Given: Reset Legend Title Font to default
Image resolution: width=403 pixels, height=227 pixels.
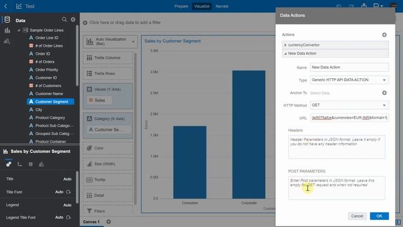Looking at the screenshot, I should (69, 218).
